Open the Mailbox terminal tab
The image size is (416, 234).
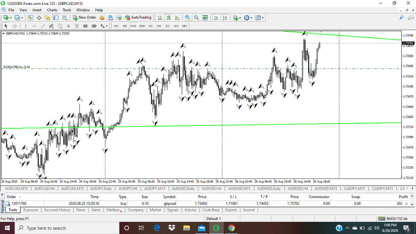pyautogui.click(x=114, y=210)
